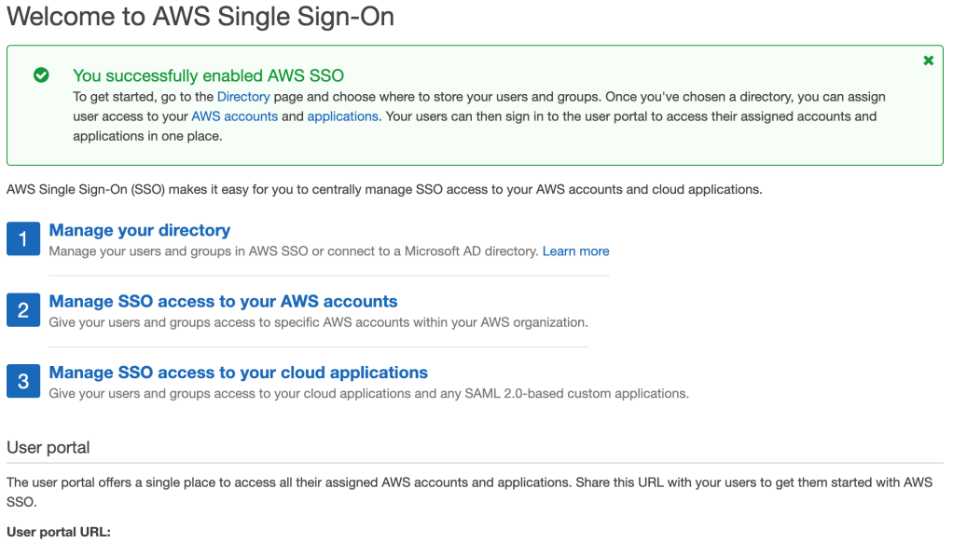This screenshot has width=953, height=543.
Task: Click the blue step 3 number badge
Action: pyautogui.click(x=23, y=381)
